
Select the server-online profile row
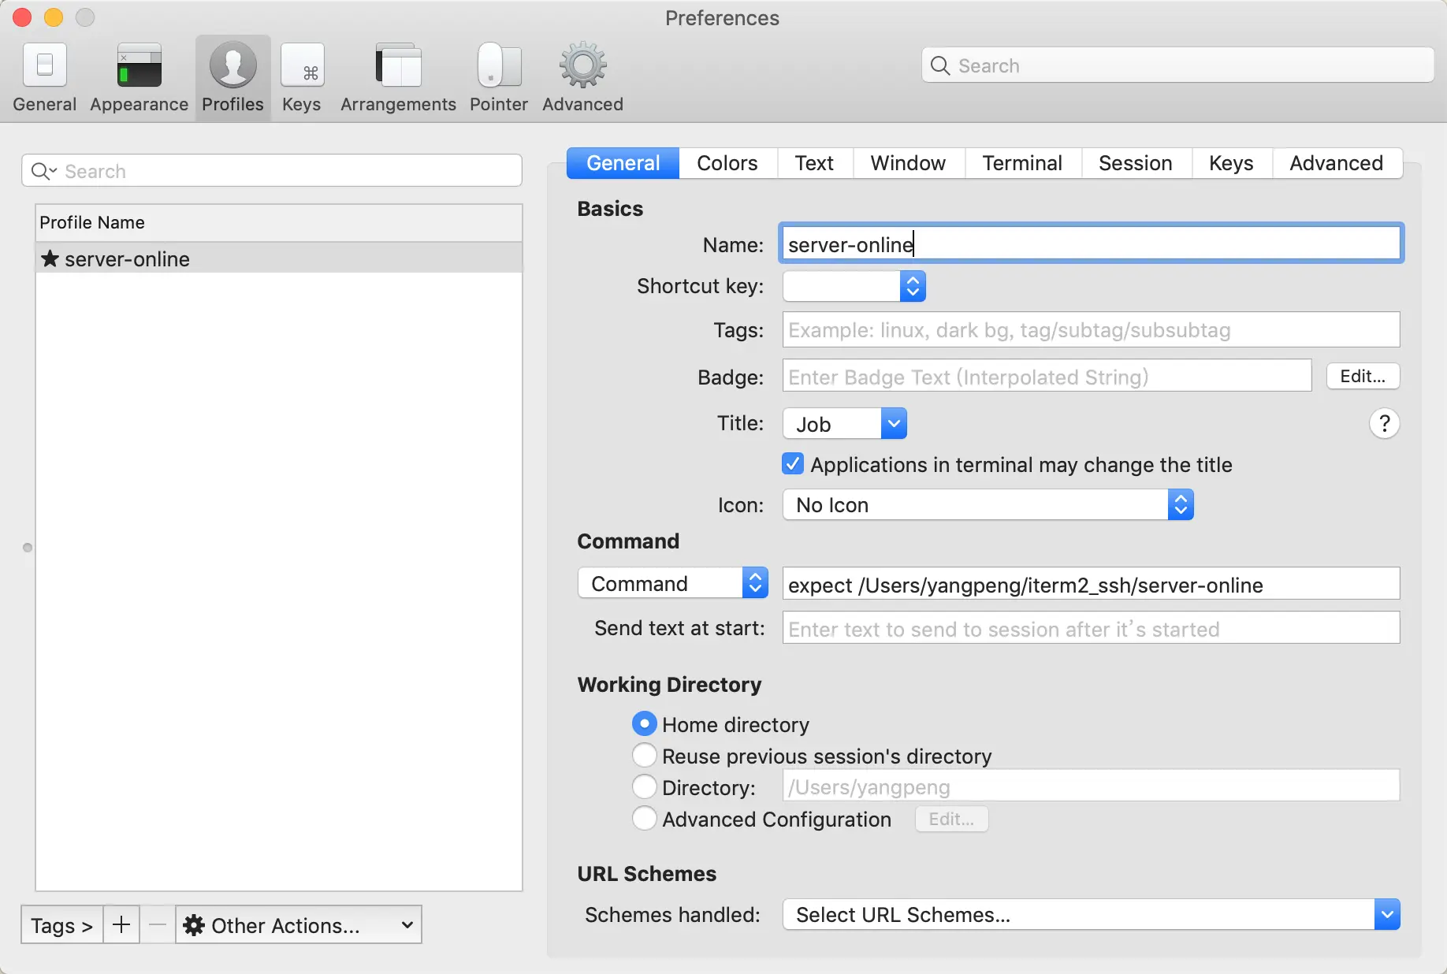coord(279,258)
